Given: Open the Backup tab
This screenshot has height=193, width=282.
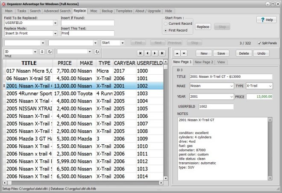Looking at the screenshot, I should pyautogui.click(x=107, y=11).
